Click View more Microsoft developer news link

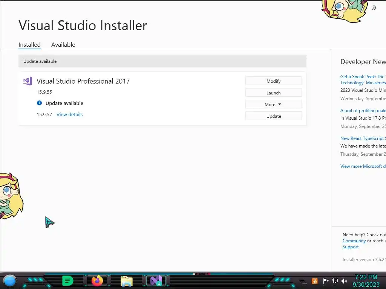tap(363, 166)
